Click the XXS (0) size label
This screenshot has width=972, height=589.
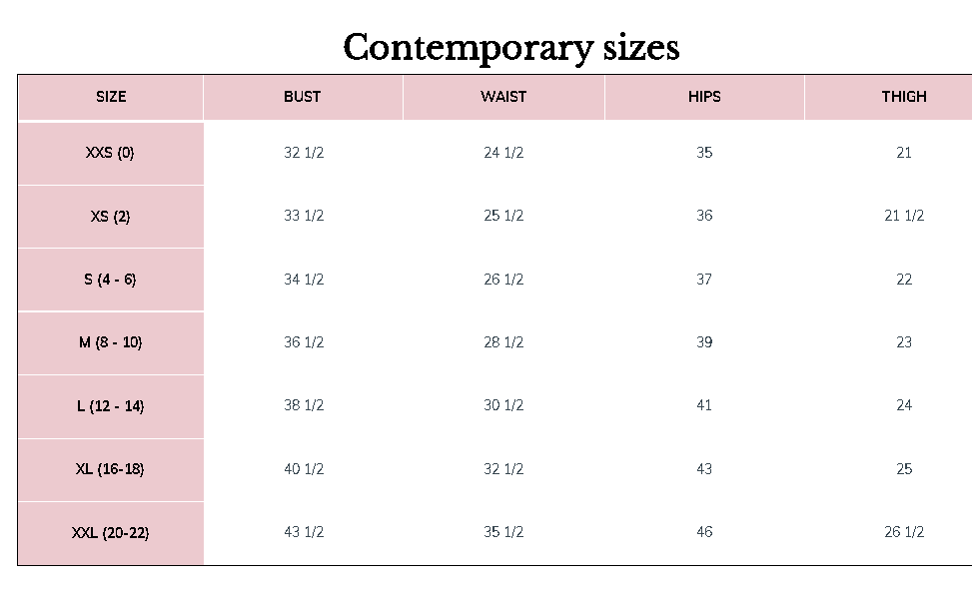pos(110,153)
